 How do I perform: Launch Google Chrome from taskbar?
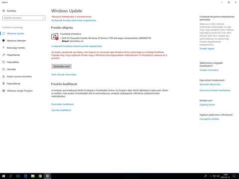40,176
